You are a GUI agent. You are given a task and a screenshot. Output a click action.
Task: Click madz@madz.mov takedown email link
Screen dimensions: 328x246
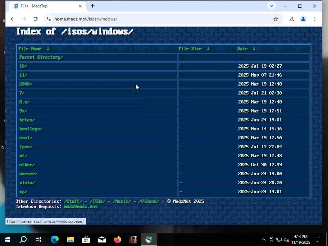click(81, 207)
